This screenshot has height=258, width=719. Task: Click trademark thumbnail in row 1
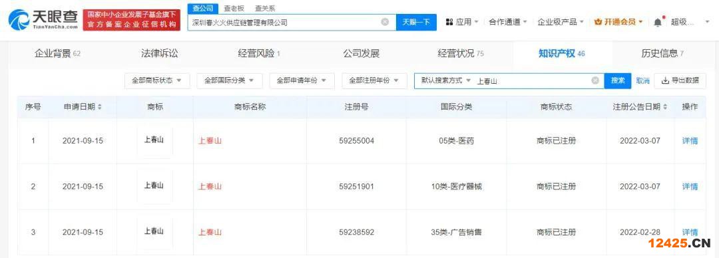155,141
